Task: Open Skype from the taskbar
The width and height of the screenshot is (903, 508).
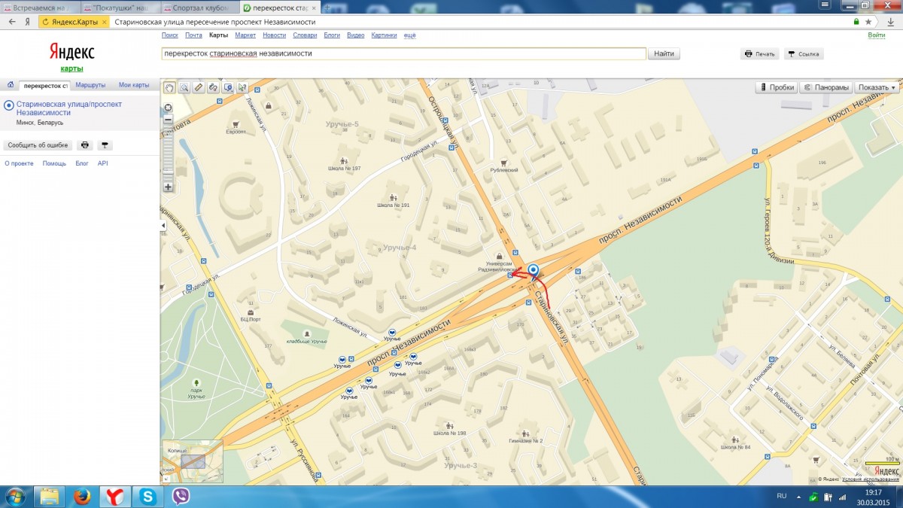Action: click(x=147, y=497)
